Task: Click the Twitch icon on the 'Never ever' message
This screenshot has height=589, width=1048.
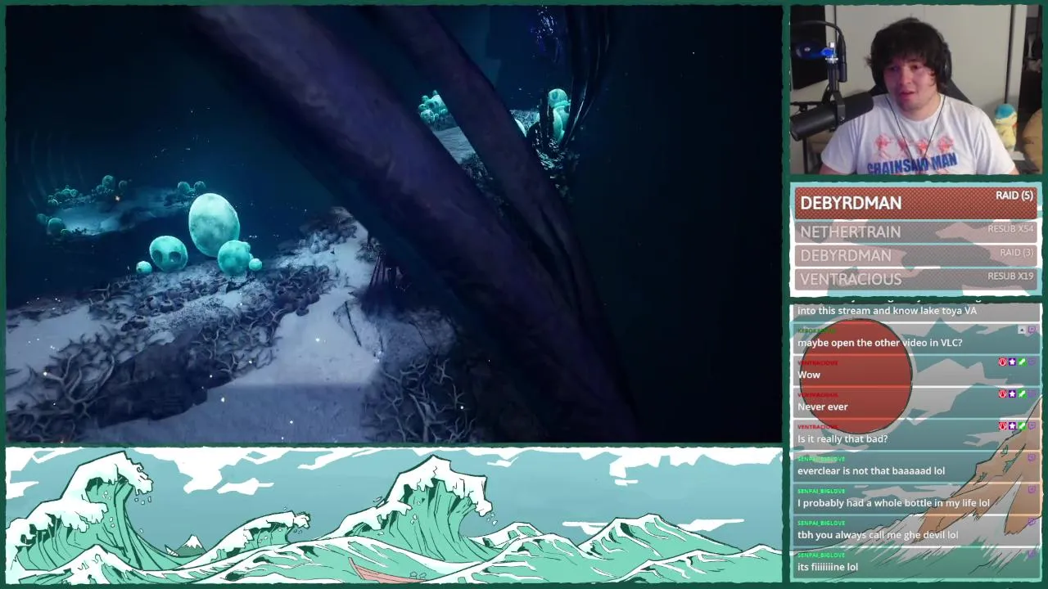Action: [x=1032, y=393]
